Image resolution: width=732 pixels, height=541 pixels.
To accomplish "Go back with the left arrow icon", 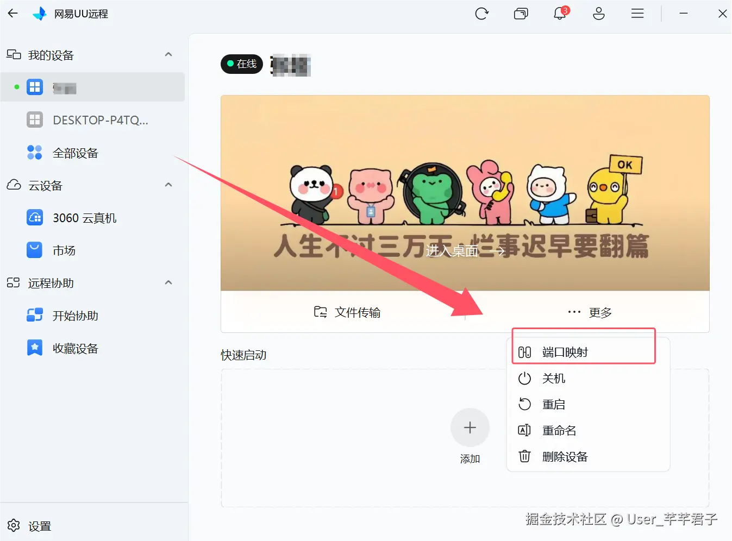I will 13,13.
